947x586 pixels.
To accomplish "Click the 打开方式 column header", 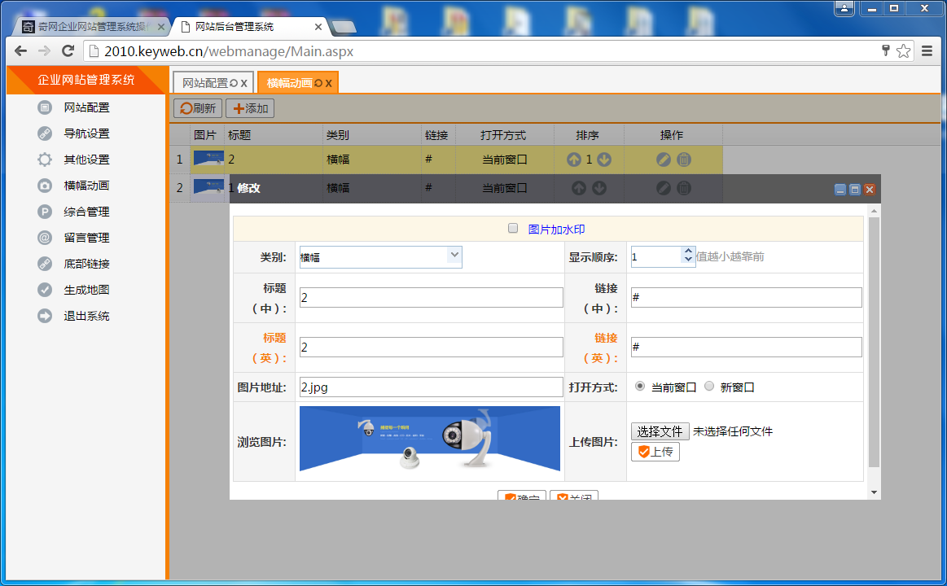I will click(x=503, y=135).
